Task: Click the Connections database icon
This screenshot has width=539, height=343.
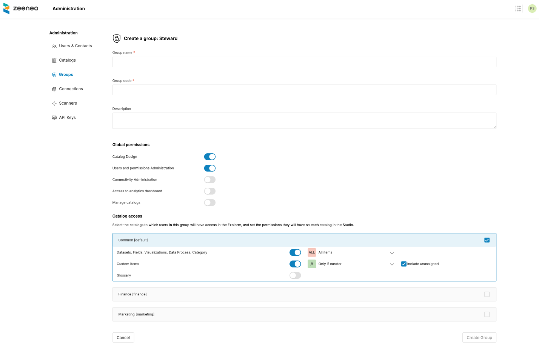Action: [54, 89]
